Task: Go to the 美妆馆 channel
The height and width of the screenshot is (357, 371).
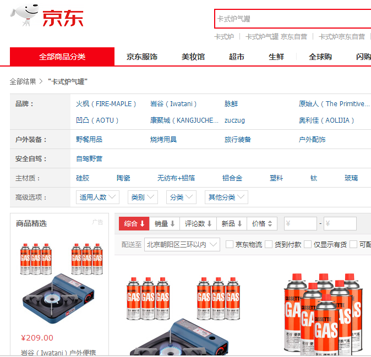Action: tap(193, 57)
